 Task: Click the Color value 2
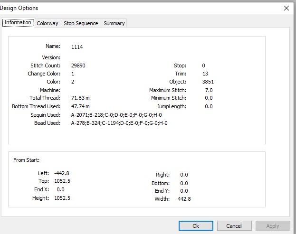[73, 82]
